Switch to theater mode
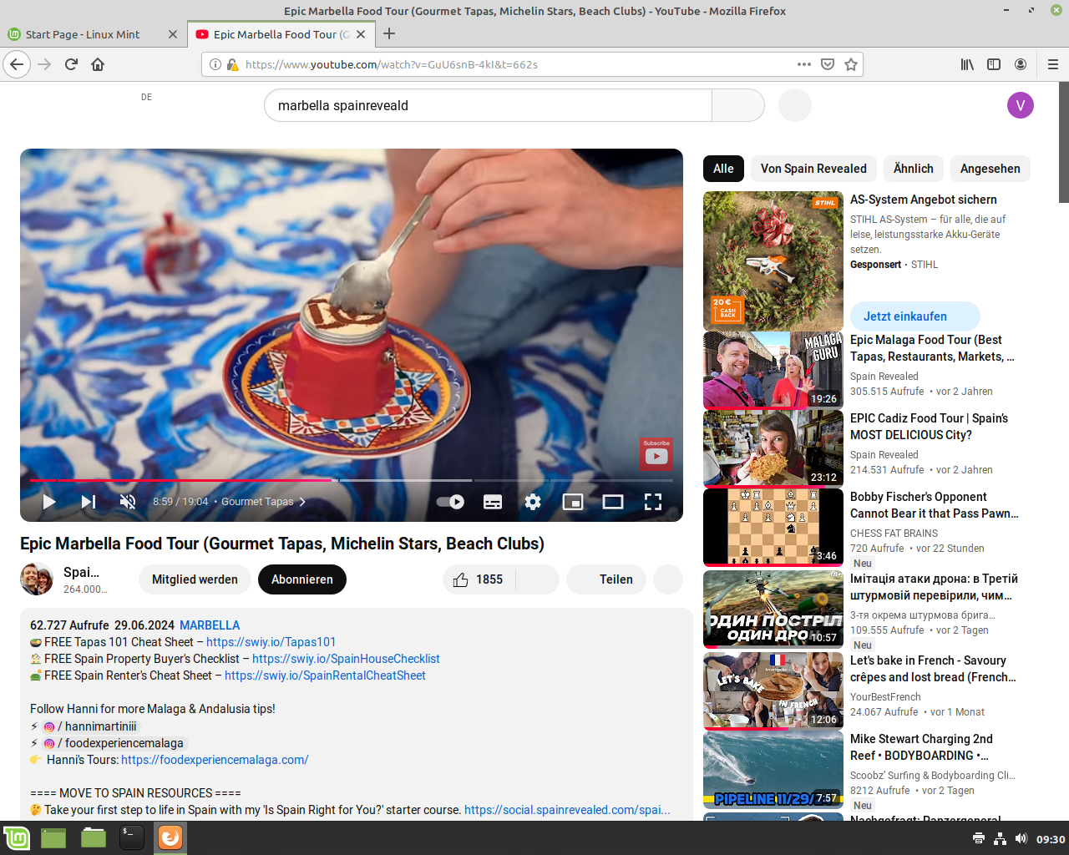 click(613, 502)
